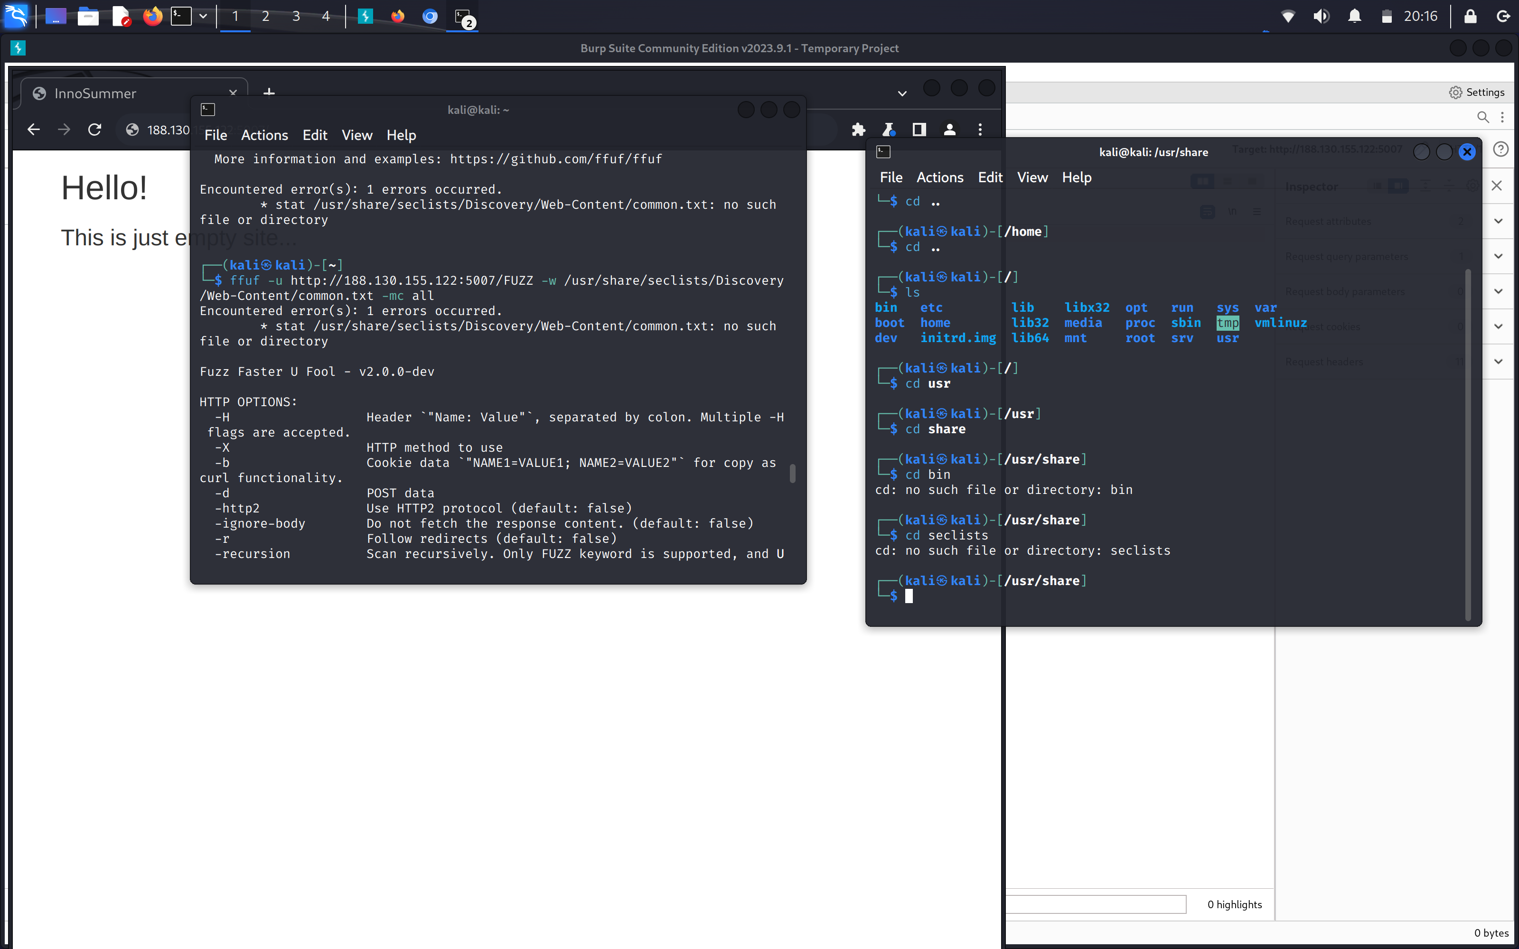The height and width of the screenshot is (949, 1519).
Task: Reload the browser page
Action: 95,130
